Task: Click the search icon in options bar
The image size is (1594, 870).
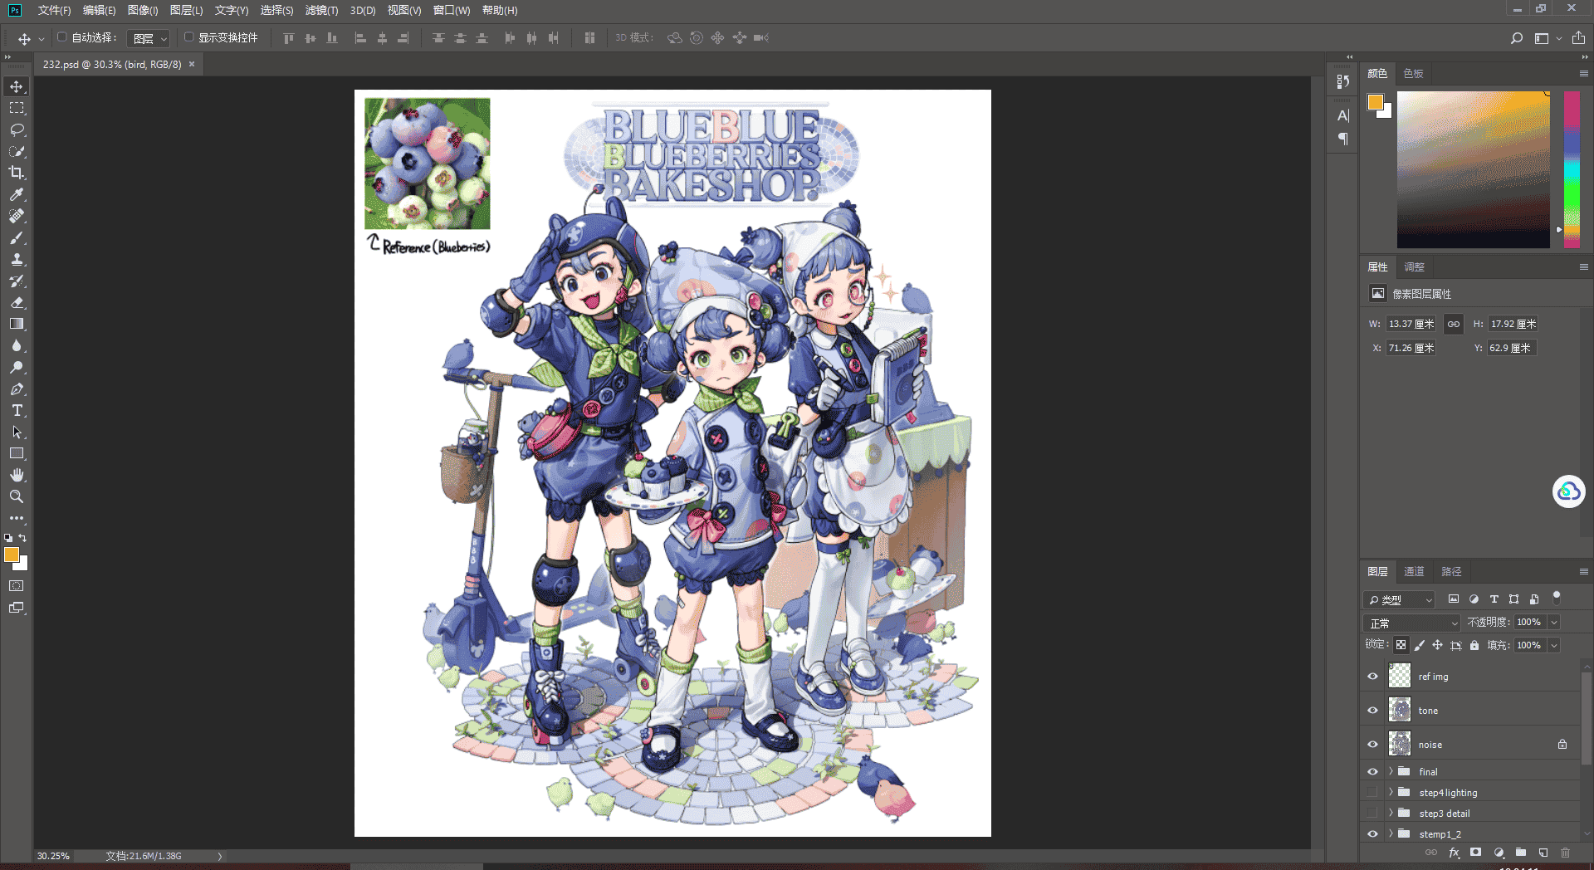Action: click(1516, 38)
